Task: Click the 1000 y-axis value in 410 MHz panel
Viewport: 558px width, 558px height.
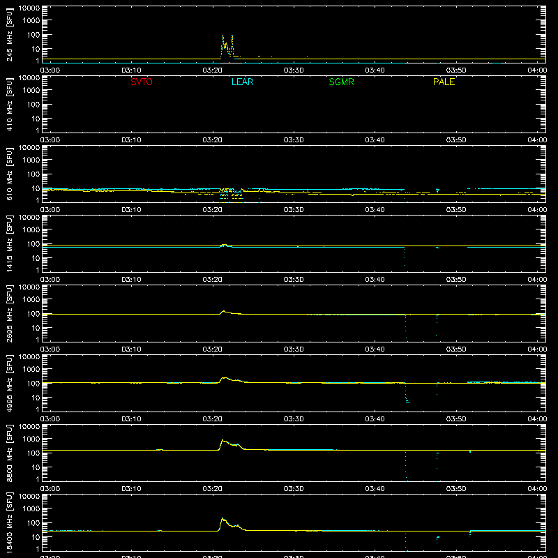Action: [x=31, y=91]
